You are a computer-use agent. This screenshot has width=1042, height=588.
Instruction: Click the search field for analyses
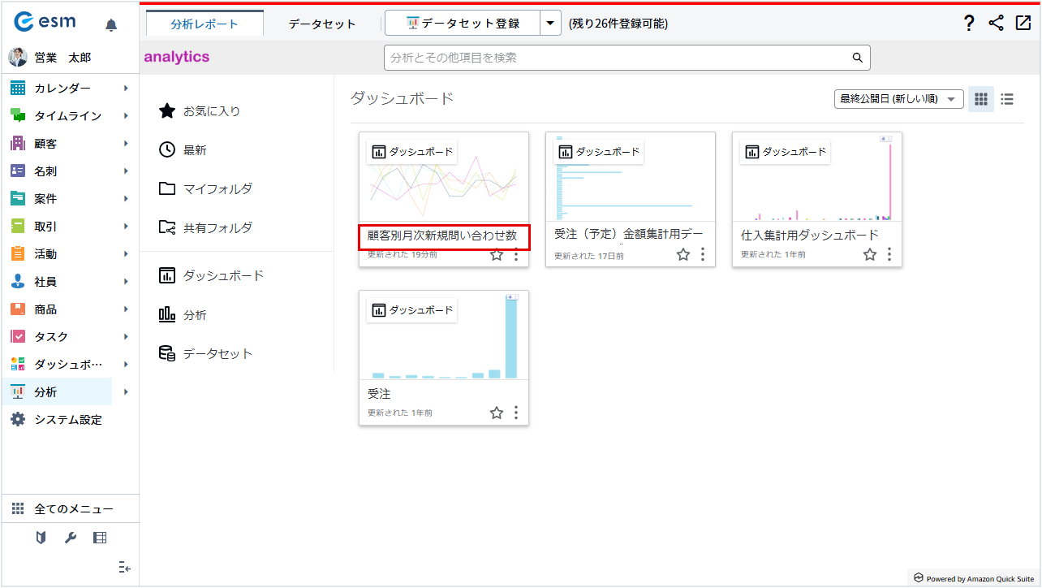pyautogui.click(x=617, y=58)
